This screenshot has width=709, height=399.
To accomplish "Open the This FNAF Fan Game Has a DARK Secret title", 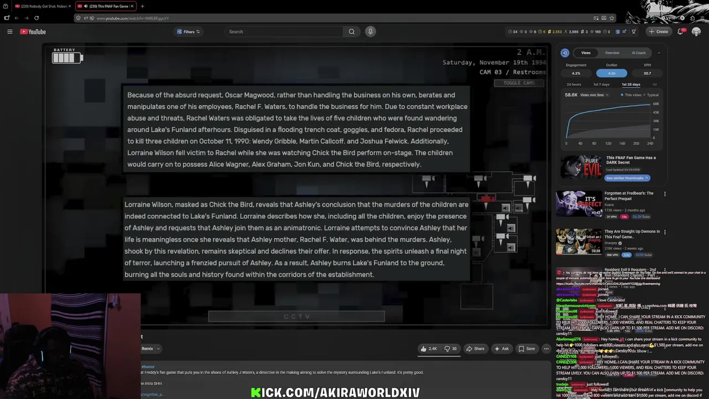I will point(631,160).
